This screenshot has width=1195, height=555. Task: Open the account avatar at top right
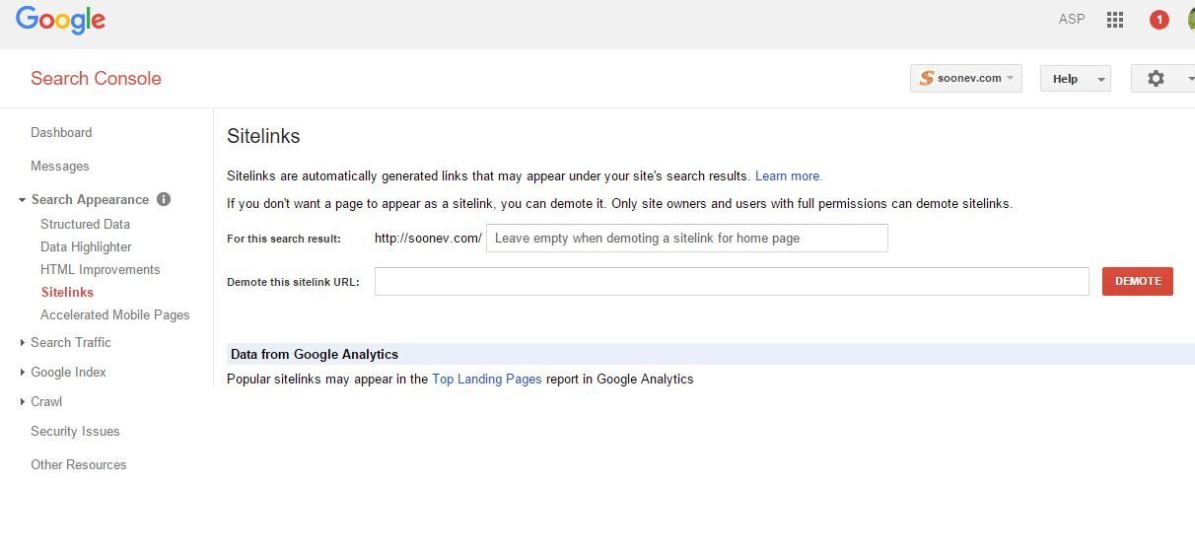point(1191,20)
